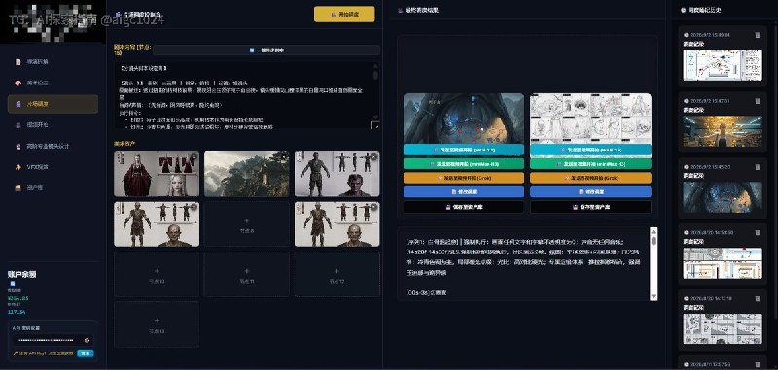Send storyboard sketch to video via Grok
The image size is (778, 370).
[x=590, y=178]
